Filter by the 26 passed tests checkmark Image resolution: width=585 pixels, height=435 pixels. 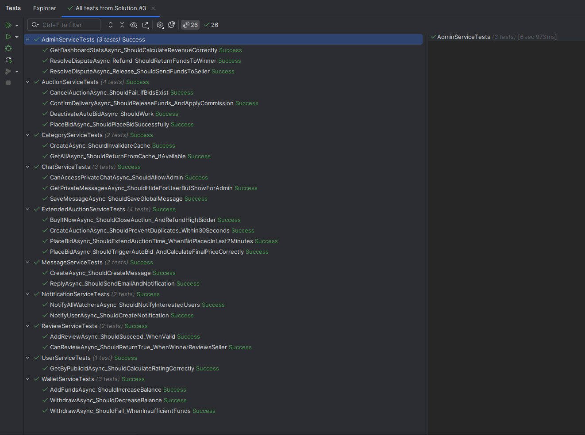211,25
